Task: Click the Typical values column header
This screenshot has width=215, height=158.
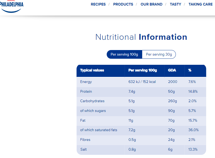Action: pos(92,70)
